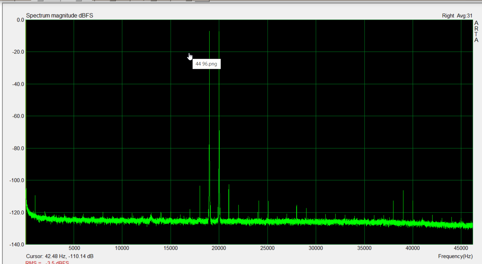Click the tip of the 19 kHz spectrum peak
Image resolution: width=482 pixels, height=264 pixels.
pos(209,31)
